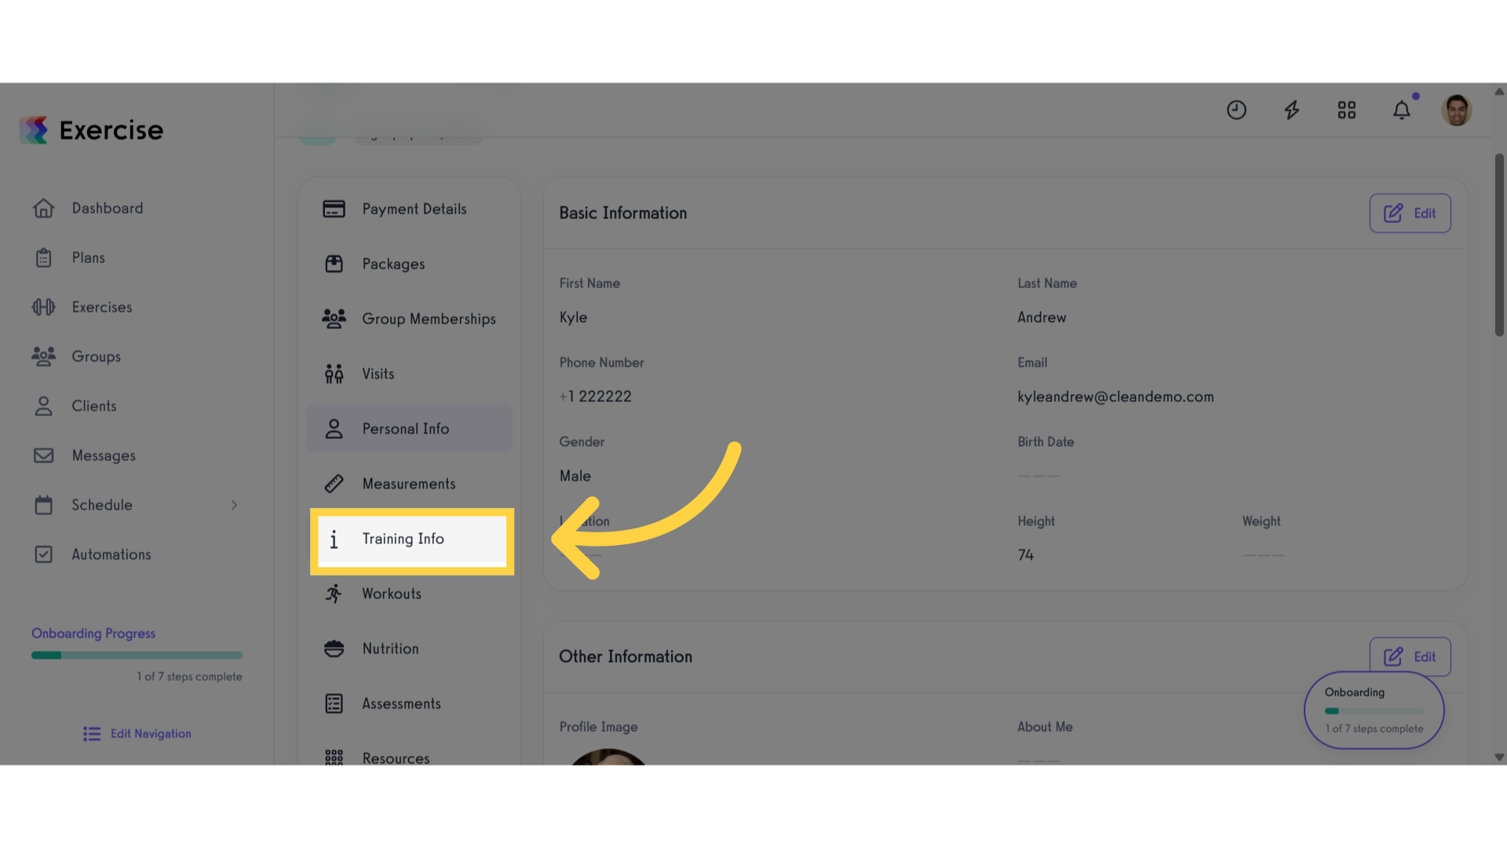This screenshot has width=1507, height=848.
Task: Expand the Onboarding steps widget
Action: point(1374,710)
